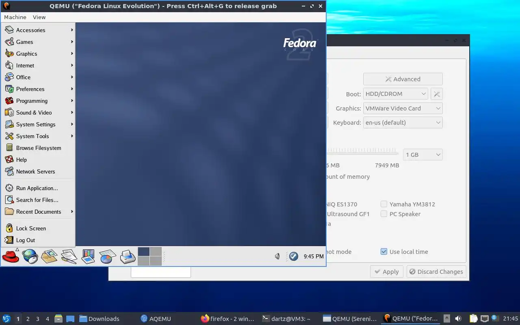520x325 pixels.
Task: Expand the System Tools submenu arrow
Action: (x=72, y=136)
